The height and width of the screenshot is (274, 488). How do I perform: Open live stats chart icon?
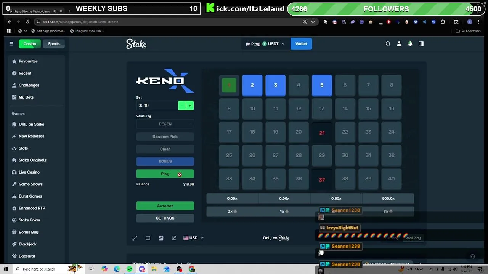[161, 238]
